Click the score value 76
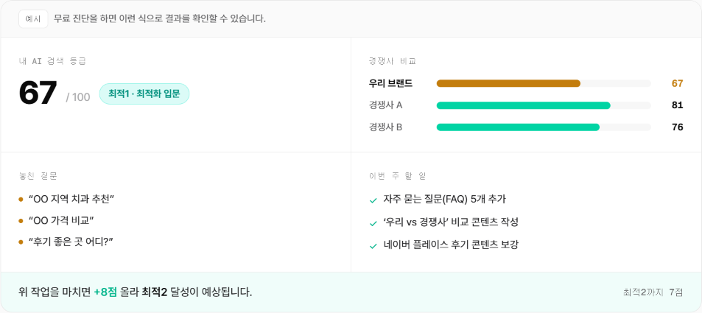 pos(678,127)
